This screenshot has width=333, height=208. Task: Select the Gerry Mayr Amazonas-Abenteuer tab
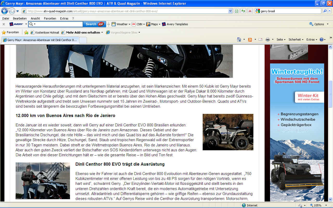click(x=40, y=40)
